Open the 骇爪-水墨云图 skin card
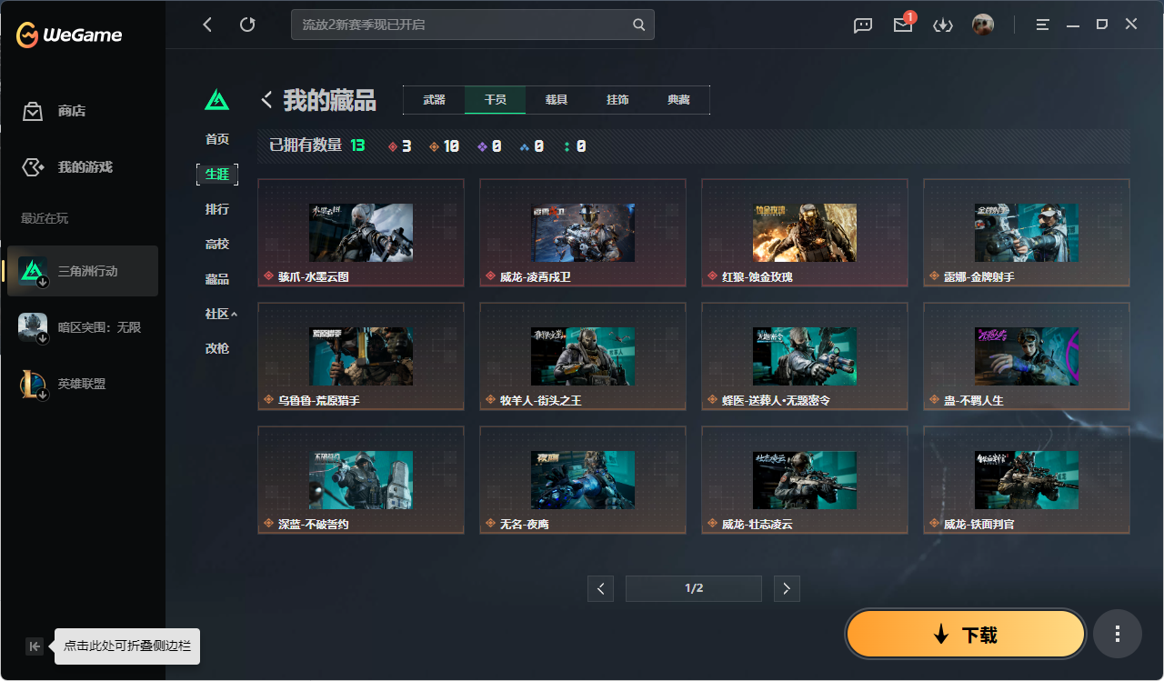 361,232
